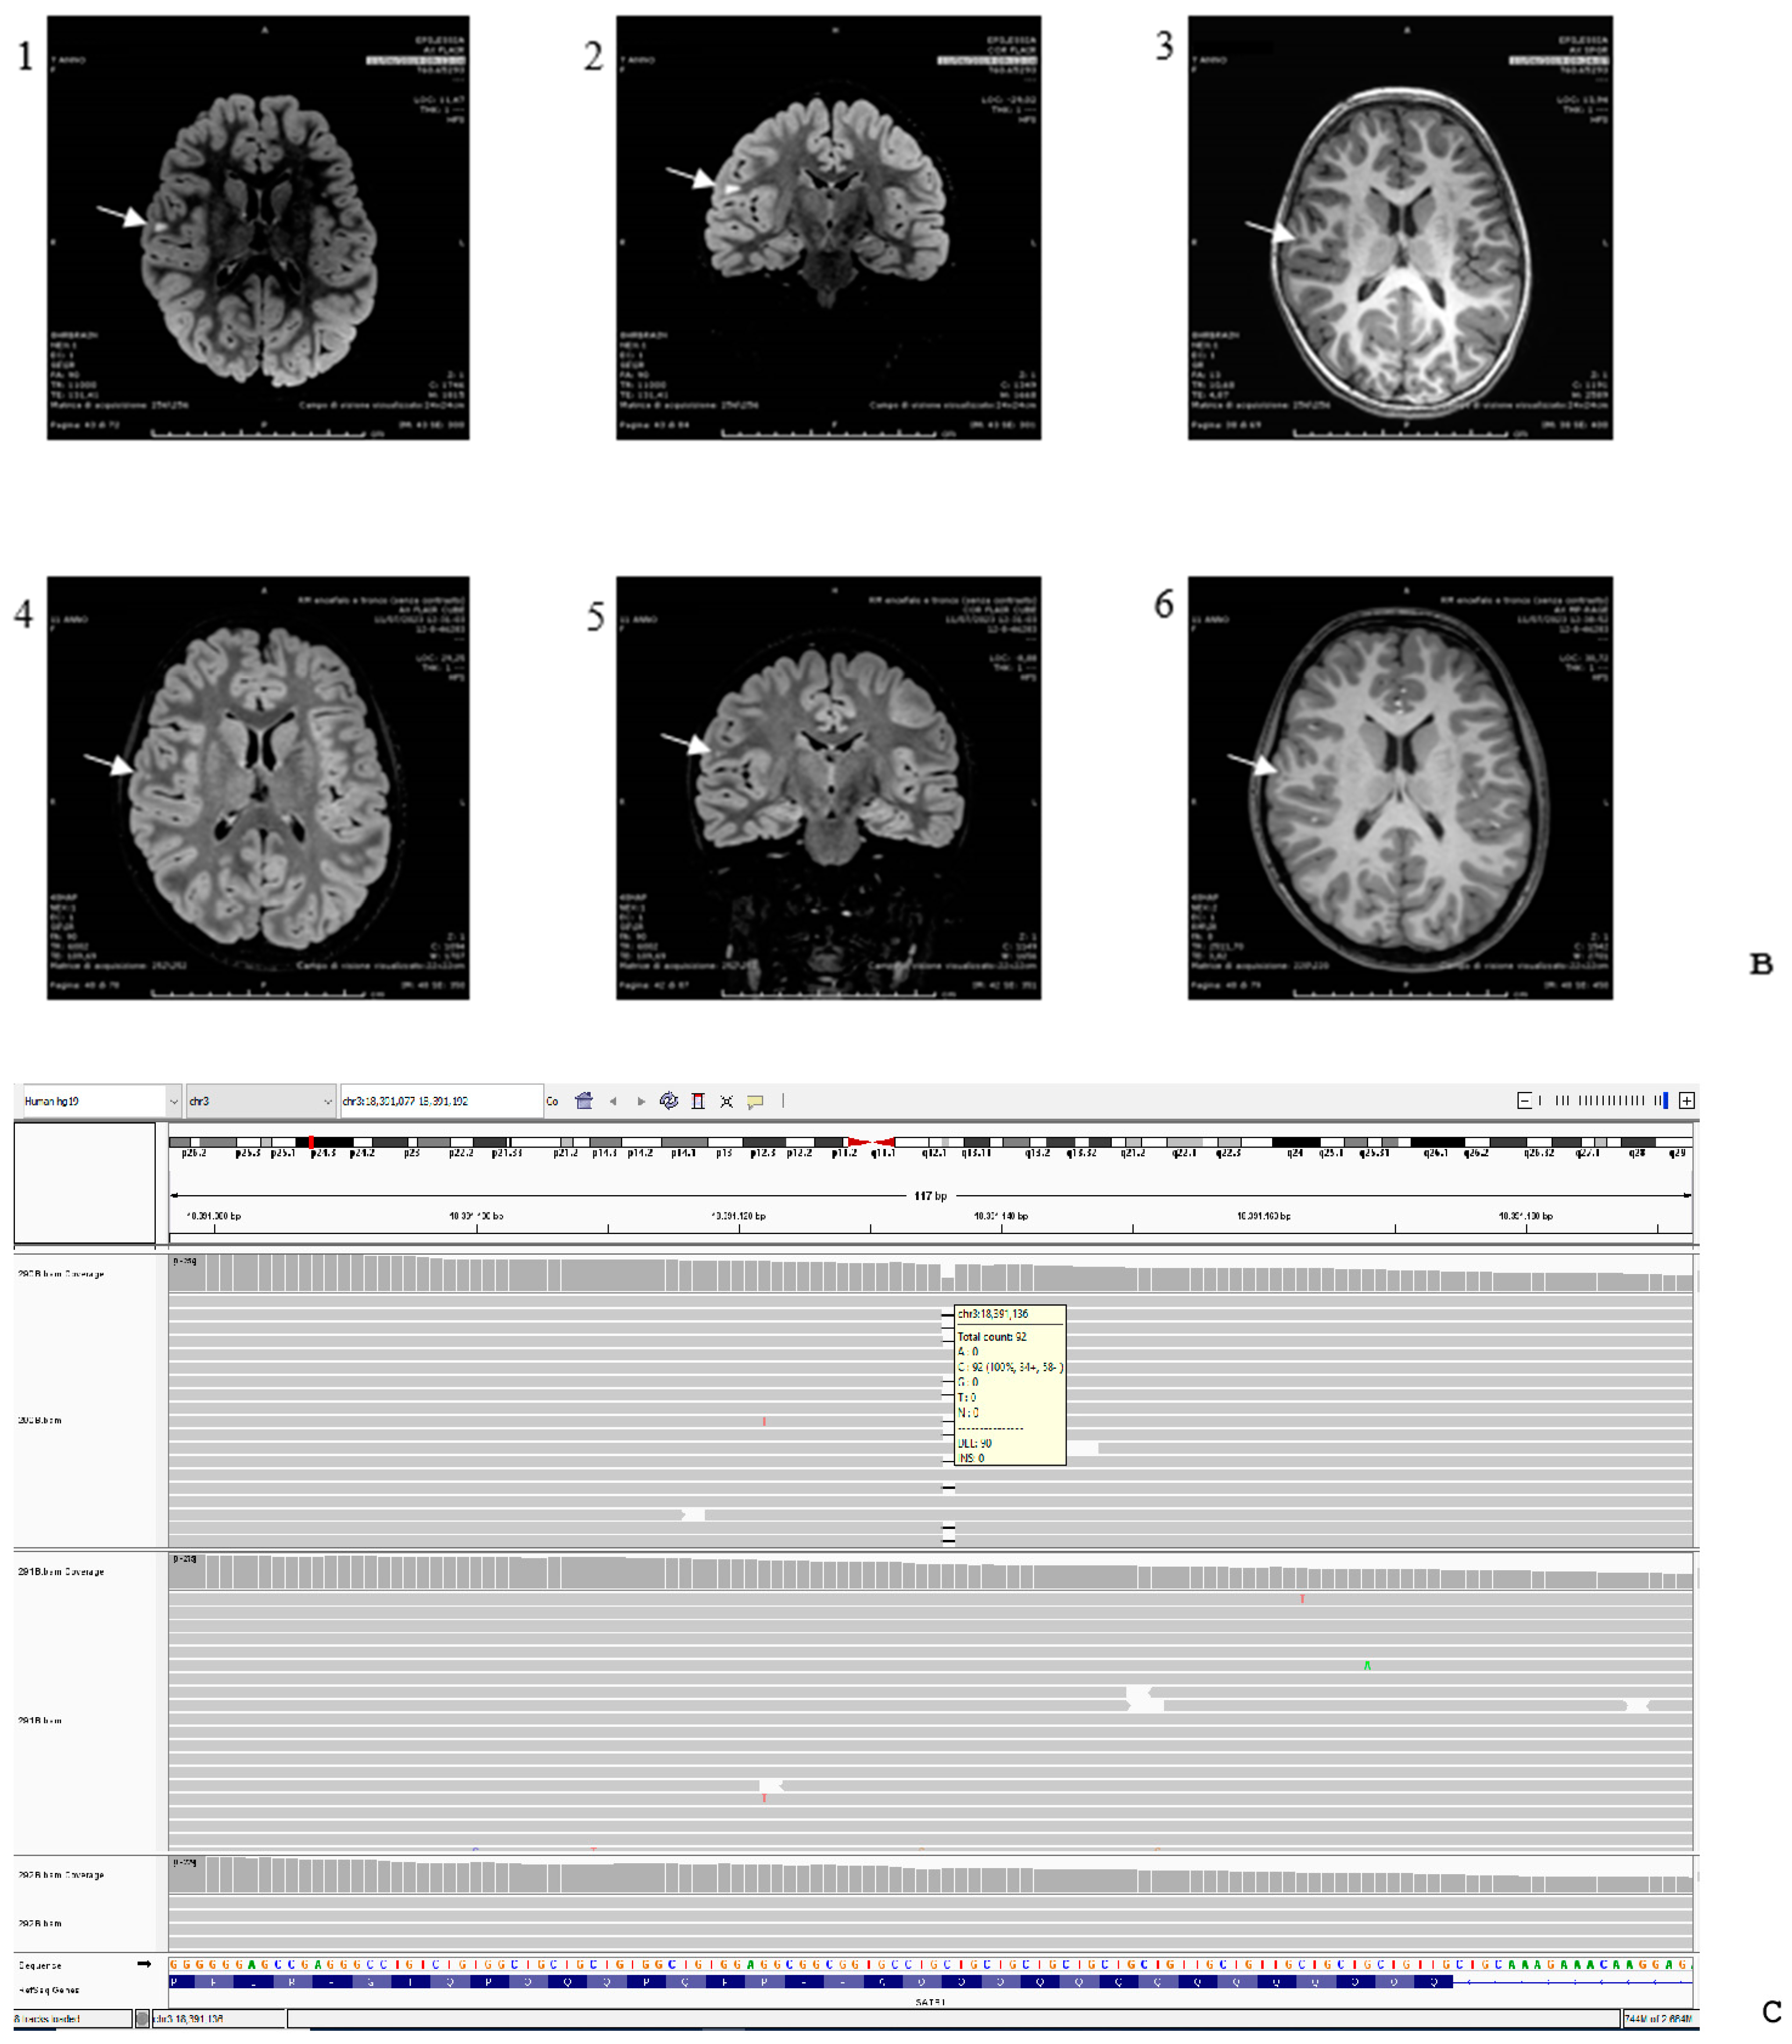Click the yellow popup behavior icon
This screenshot has width=1792, height=2044.
tap(755, 1101)
